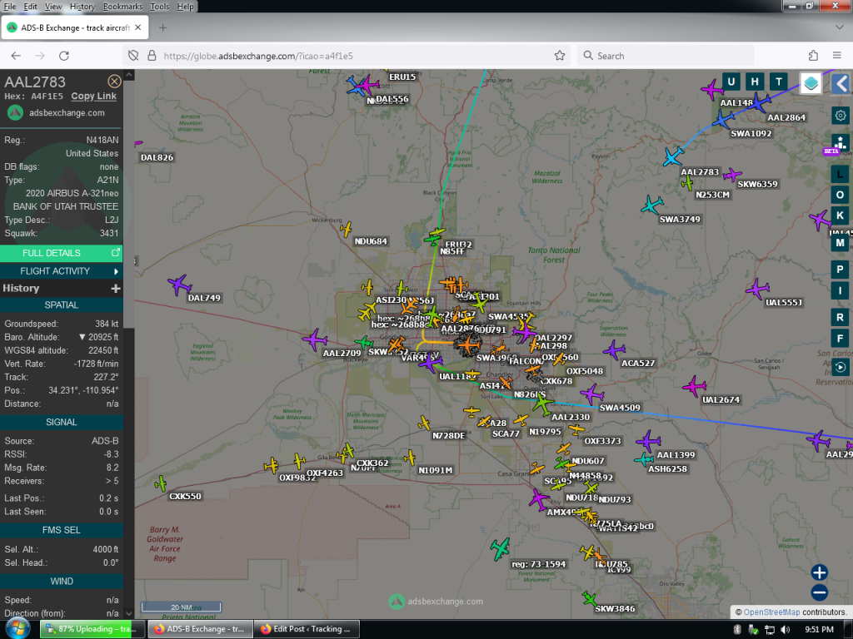Click the replay/history playback icon
Image resolution: width=853 pixels, height=639 pixels.
[840, 367]
